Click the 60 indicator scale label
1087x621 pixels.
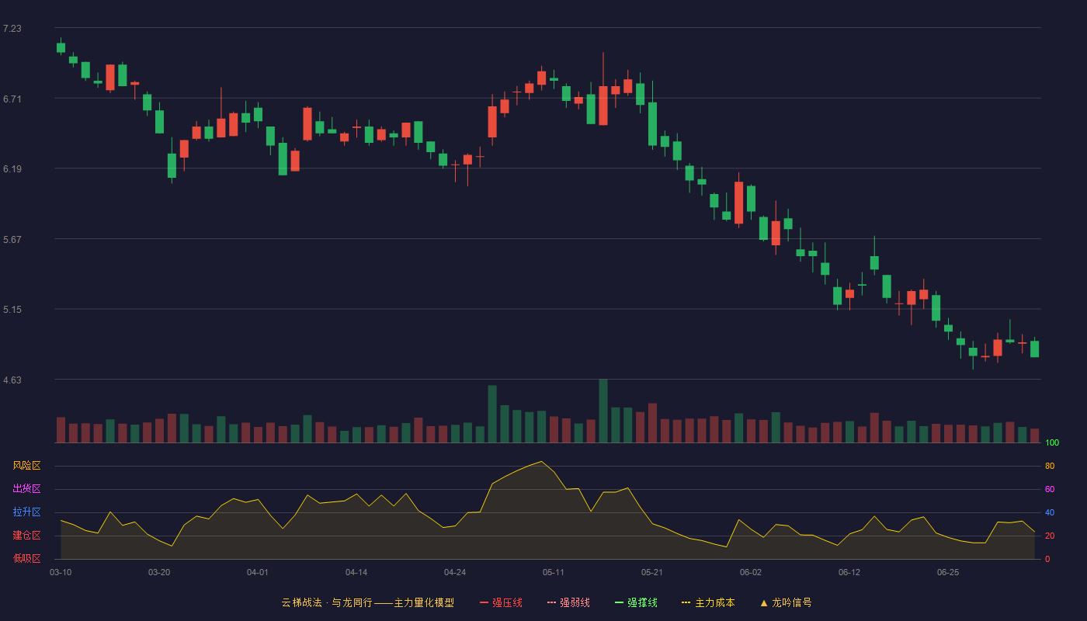[1050, 489]
